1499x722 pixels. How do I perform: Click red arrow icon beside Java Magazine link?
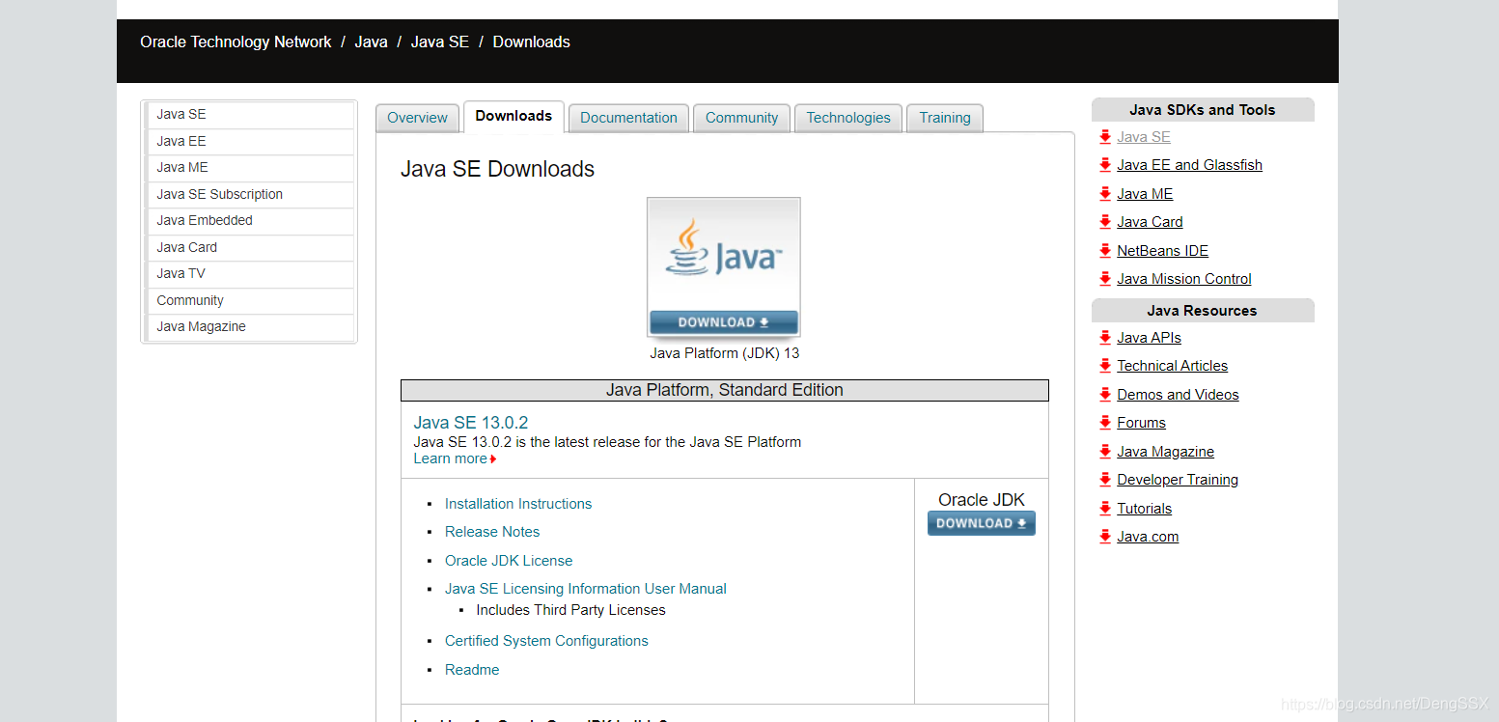(x=1105, y=452)
